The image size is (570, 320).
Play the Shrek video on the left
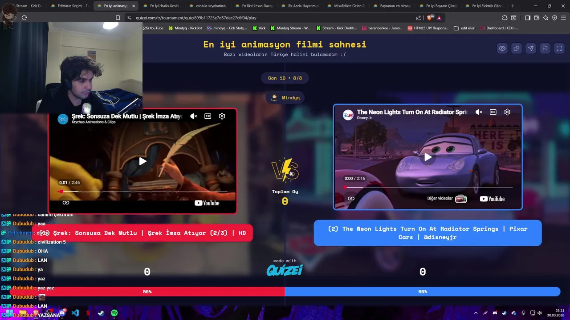click(142, 161)
